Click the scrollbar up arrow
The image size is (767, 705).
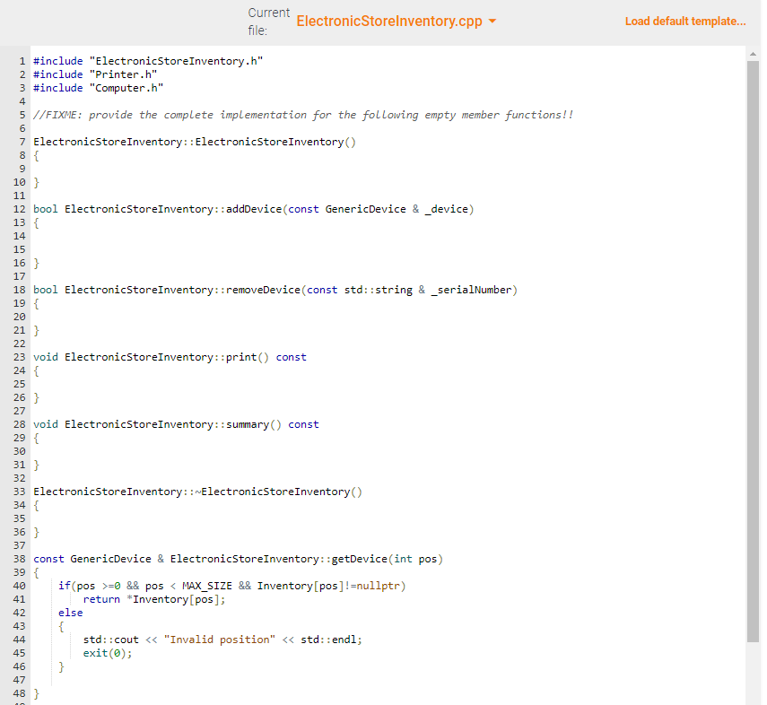(x=753, y=53)
